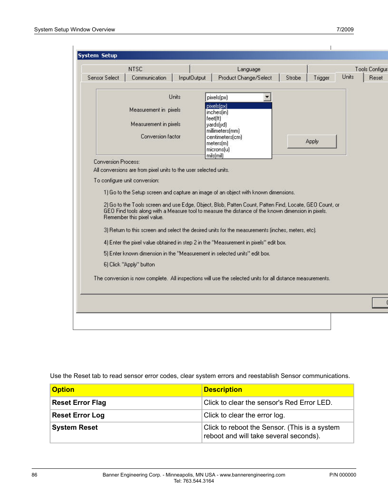
Task: Select microns(u) in the units list
Action: point(238,149)
